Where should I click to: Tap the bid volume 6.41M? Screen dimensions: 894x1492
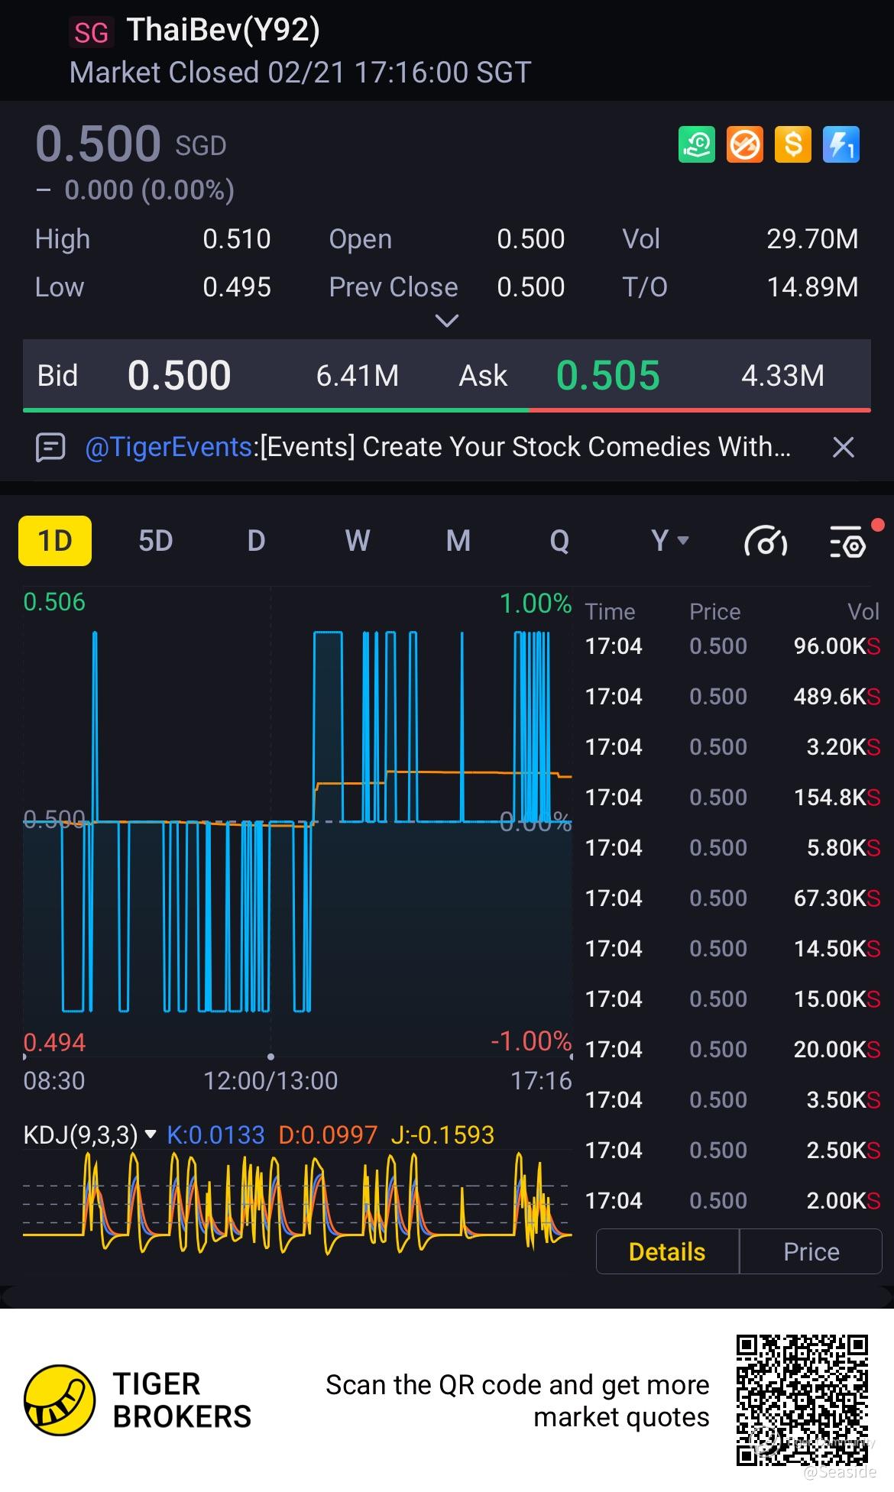358,375
